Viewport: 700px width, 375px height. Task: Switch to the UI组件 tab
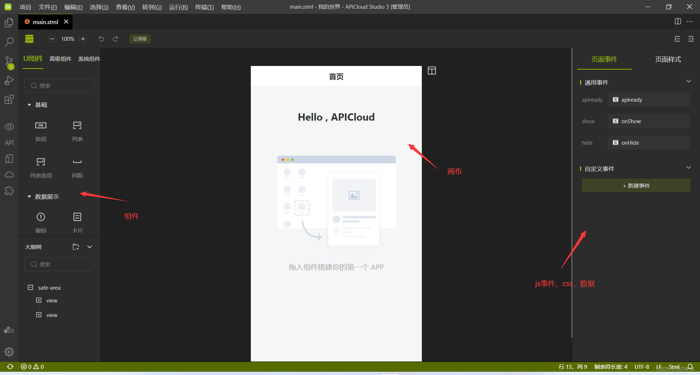33,59
